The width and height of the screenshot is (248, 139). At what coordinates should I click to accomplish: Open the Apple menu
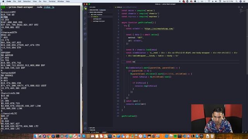tap(3, 1)
